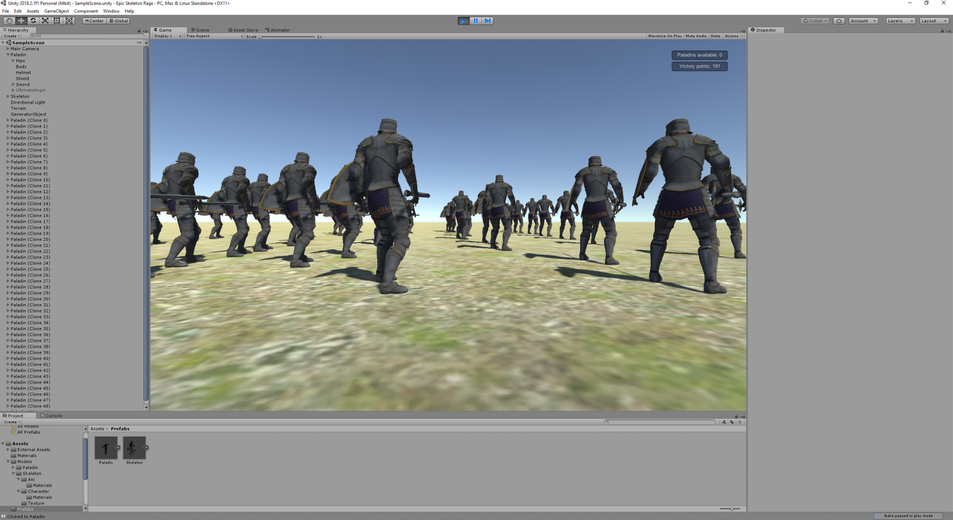Click the Step frame button

(488, 20)
